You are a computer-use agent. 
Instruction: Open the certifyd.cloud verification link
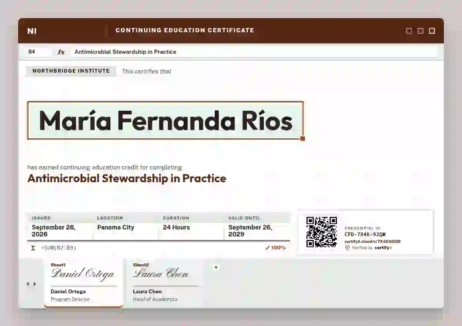(x=372, y=241)
